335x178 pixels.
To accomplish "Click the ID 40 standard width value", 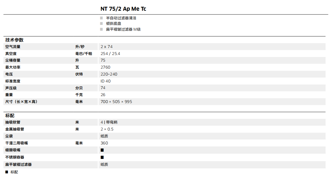I will (x=106, y=81).
